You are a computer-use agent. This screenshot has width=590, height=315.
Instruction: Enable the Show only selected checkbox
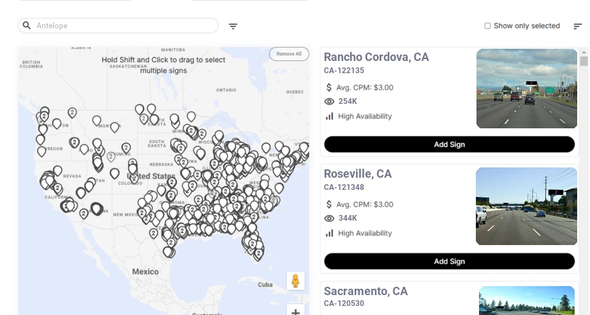[x=487, y=26]
